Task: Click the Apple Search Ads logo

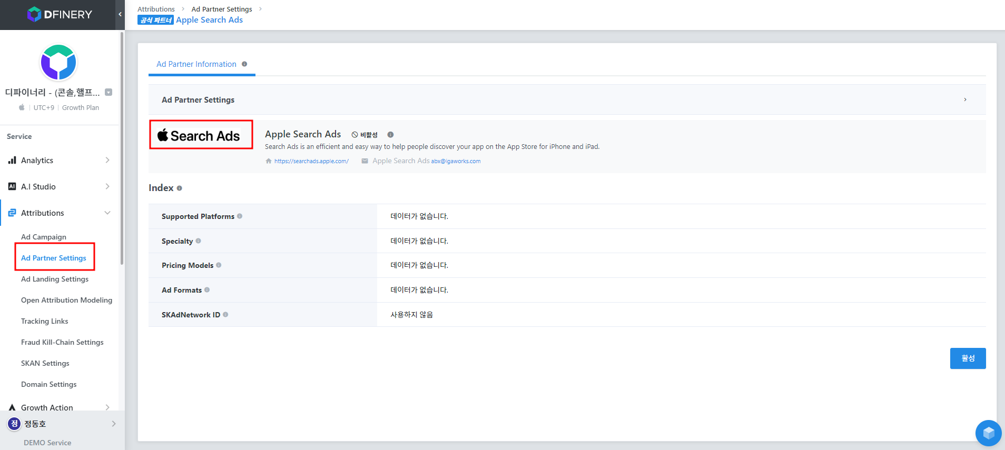Action: (x=201, y=135)
